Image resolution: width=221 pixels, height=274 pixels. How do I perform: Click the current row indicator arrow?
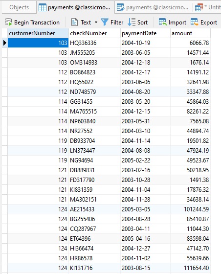pyautogui.click(x=5, y=43)
